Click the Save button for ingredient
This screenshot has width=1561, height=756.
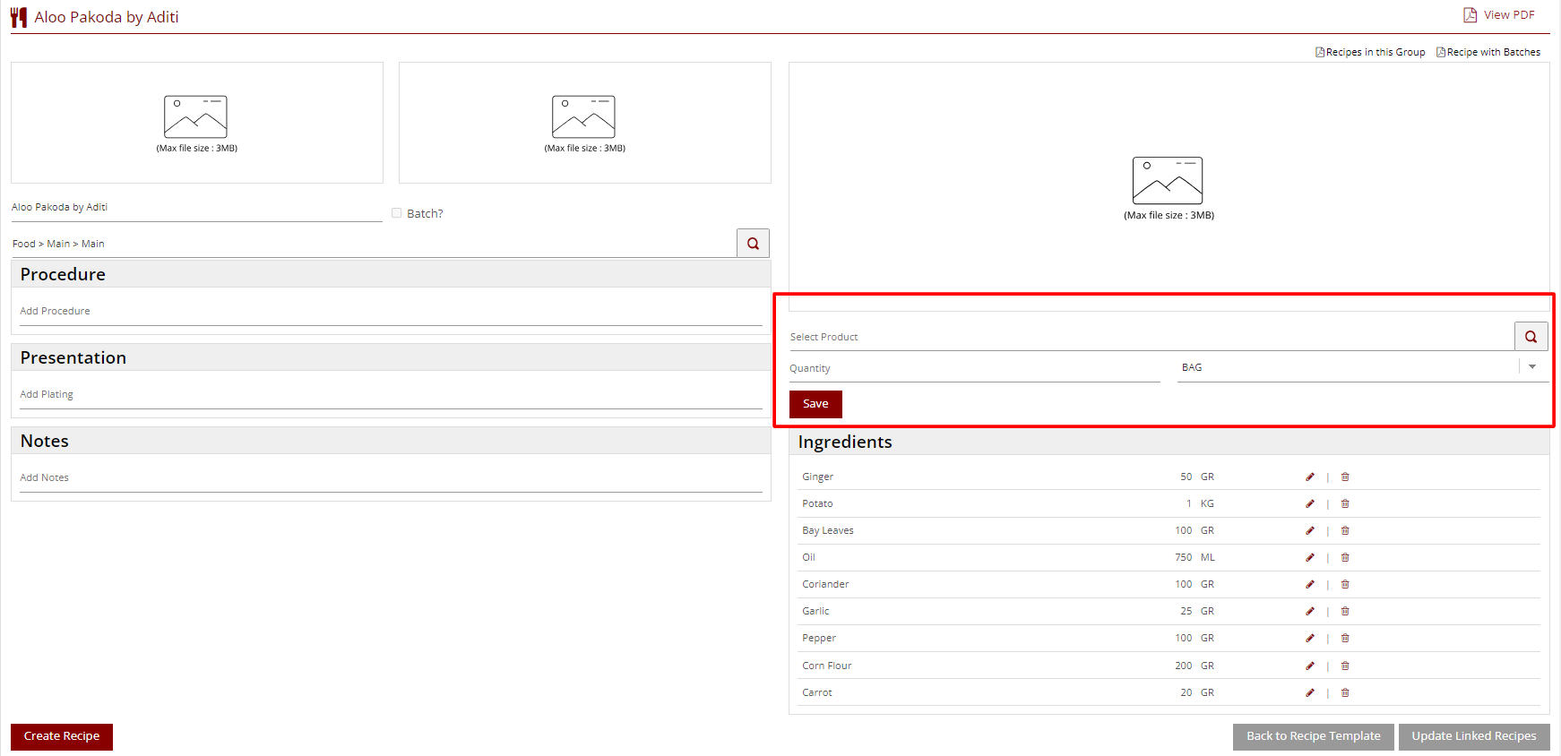pyautogui.click(x=815, y=404)
